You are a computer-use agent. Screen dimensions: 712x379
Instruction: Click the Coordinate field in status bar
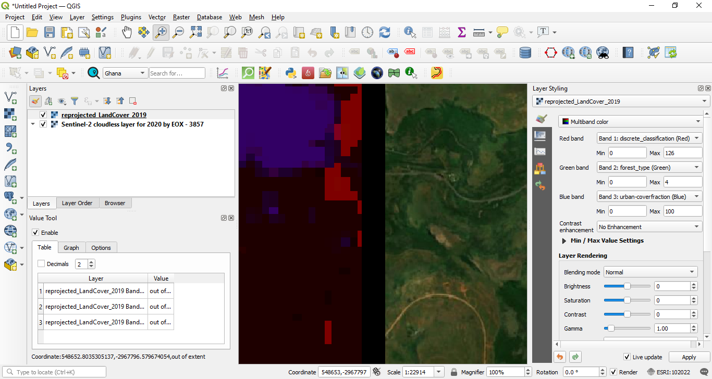tap(344, 372)
